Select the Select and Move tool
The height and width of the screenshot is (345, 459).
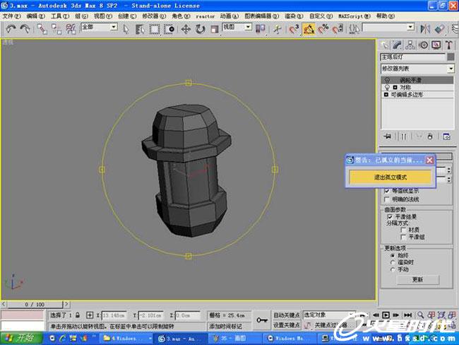pos(186,29)
